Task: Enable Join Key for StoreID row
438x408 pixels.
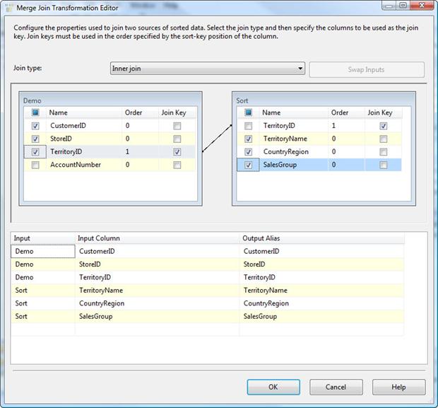Action: (177, 139)
